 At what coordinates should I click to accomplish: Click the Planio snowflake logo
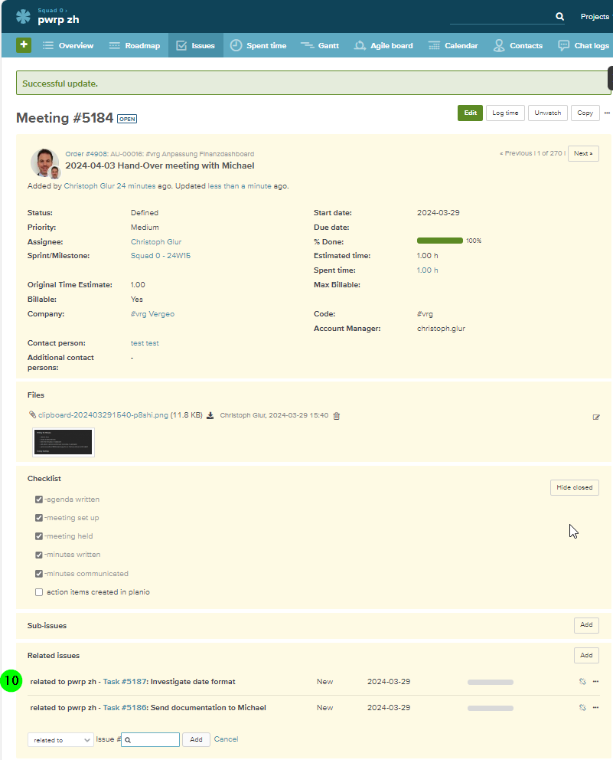(23, 17)
